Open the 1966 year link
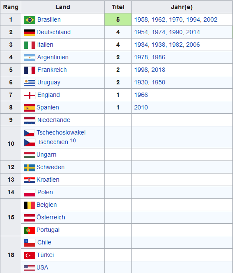233x273 pixels. pos(141,95)
